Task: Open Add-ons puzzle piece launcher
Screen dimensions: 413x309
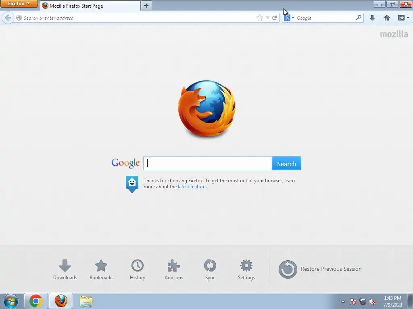Action: tap(174, 270)
